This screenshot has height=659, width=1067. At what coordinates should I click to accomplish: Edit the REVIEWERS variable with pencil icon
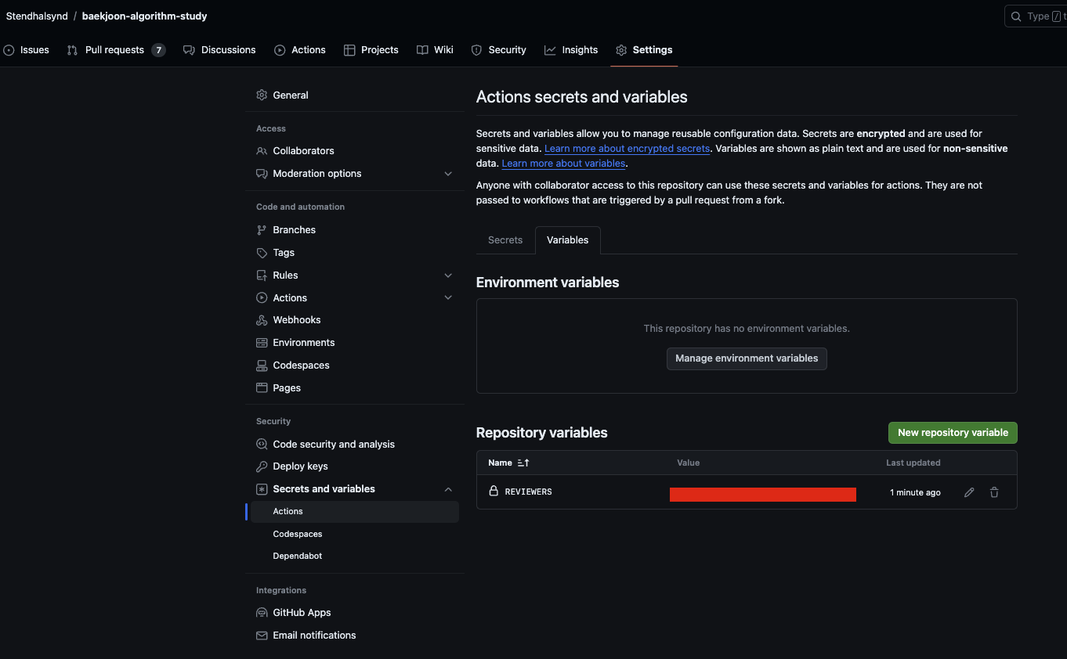click(x=969, y=492)
